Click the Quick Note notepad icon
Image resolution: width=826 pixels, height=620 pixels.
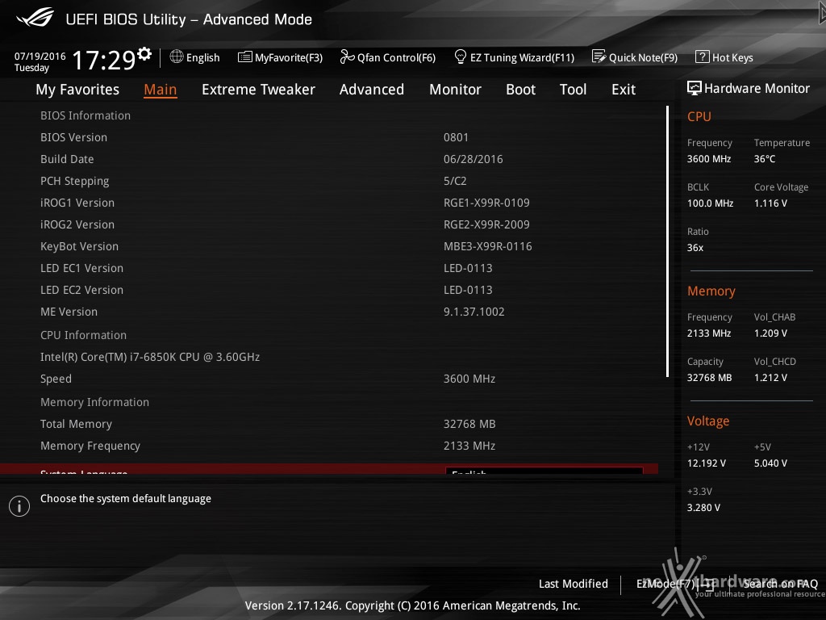tap(599, 57)
